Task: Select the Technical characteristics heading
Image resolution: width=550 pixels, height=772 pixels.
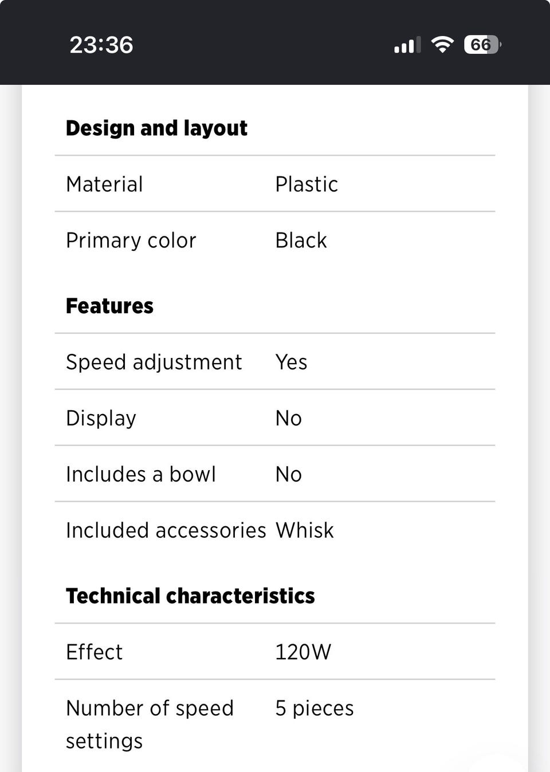Action: pyautogui.click(x=190, y=596)
